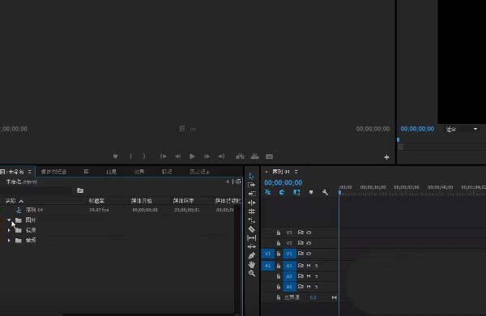Switch to the 历史记录 tab
The height and width of the screenshot is (316, 486).
[x=199, y=172]
